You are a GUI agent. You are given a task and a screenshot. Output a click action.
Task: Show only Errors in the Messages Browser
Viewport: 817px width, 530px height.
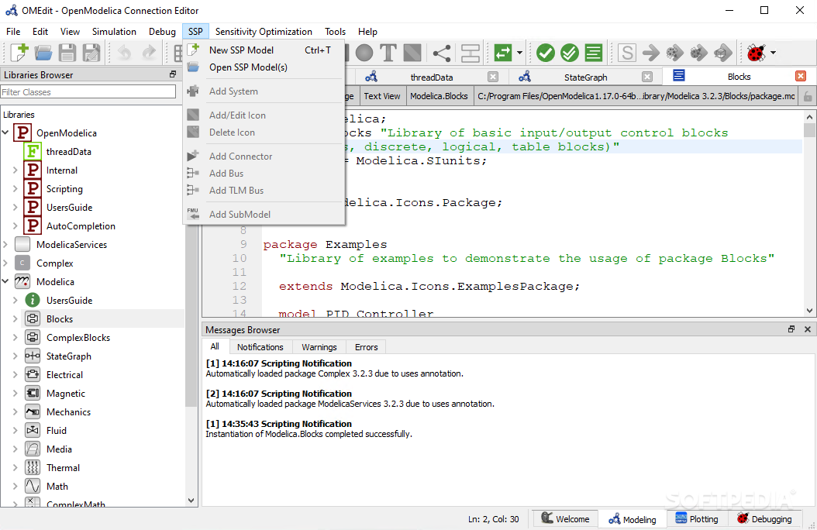[367, 346]
